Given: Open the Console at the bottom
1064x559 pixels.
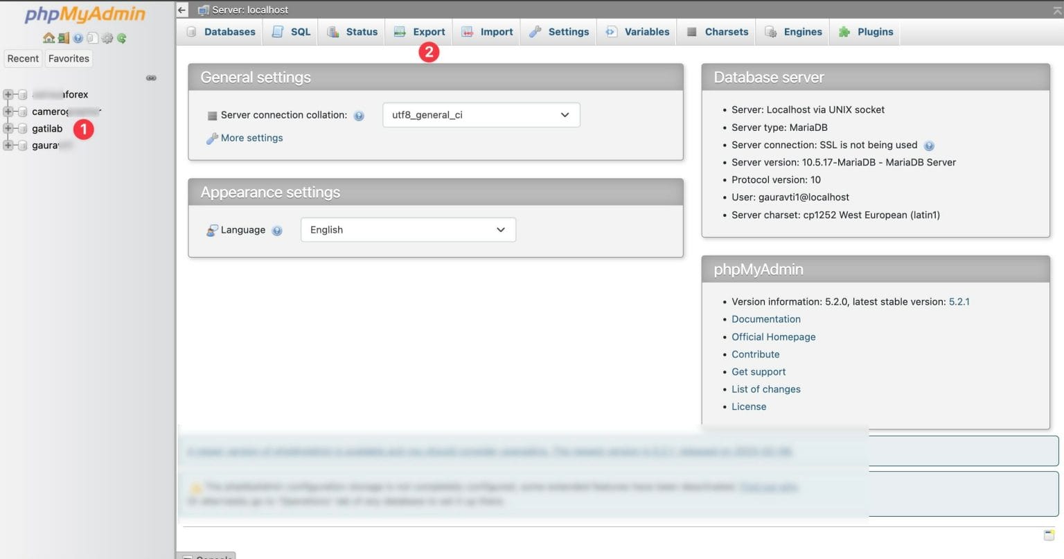Looking at the screenshot, I should click(208, 556).
